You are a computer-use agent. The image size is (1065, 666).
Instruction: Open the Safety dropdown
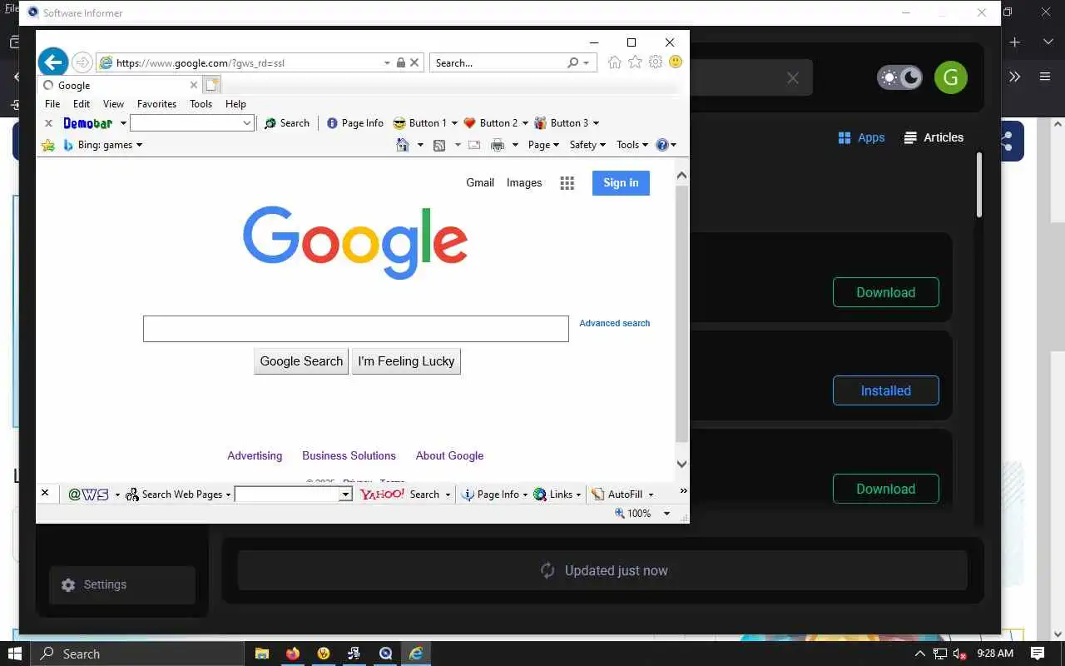pyautogui.click(x=587, y=145)
